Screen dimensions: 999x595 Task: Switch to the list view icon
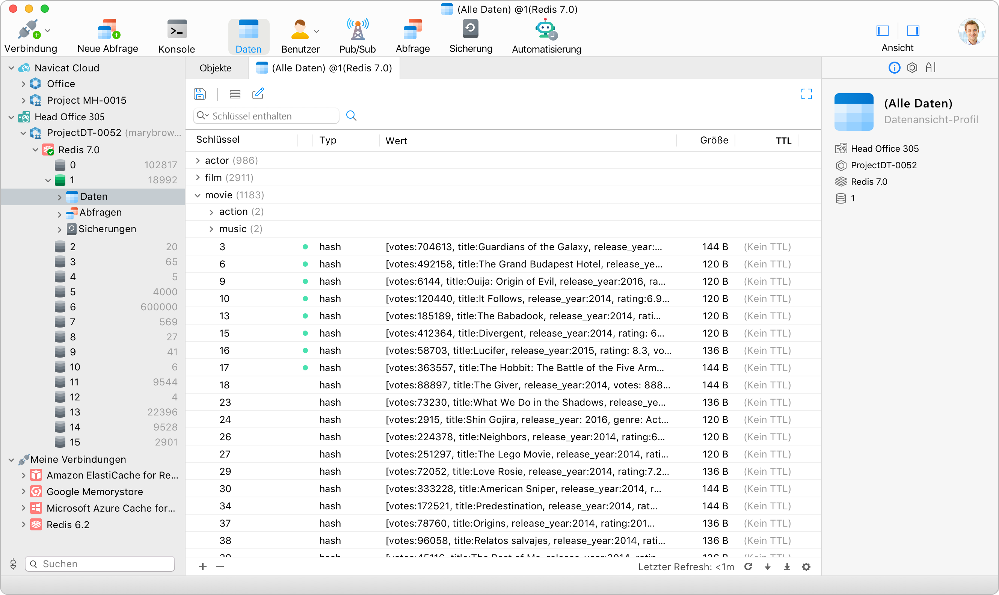[x=235, y=94]
